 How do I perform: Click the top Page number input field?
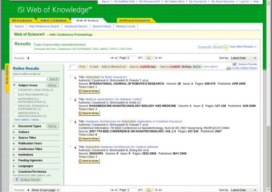pyautogui.click(x=132, y=58)
